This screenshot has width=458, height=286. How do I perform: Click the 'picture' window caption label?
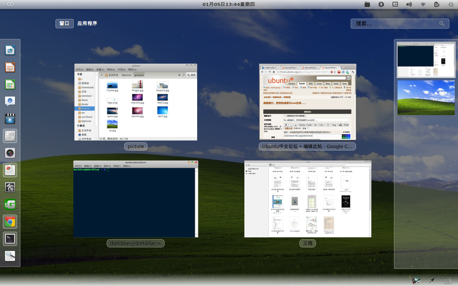click(136, 146)
